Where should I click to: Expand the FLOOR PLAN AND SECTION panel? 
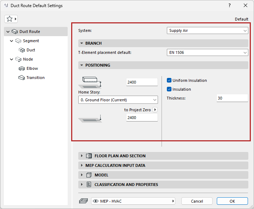[x=81, y=156]
